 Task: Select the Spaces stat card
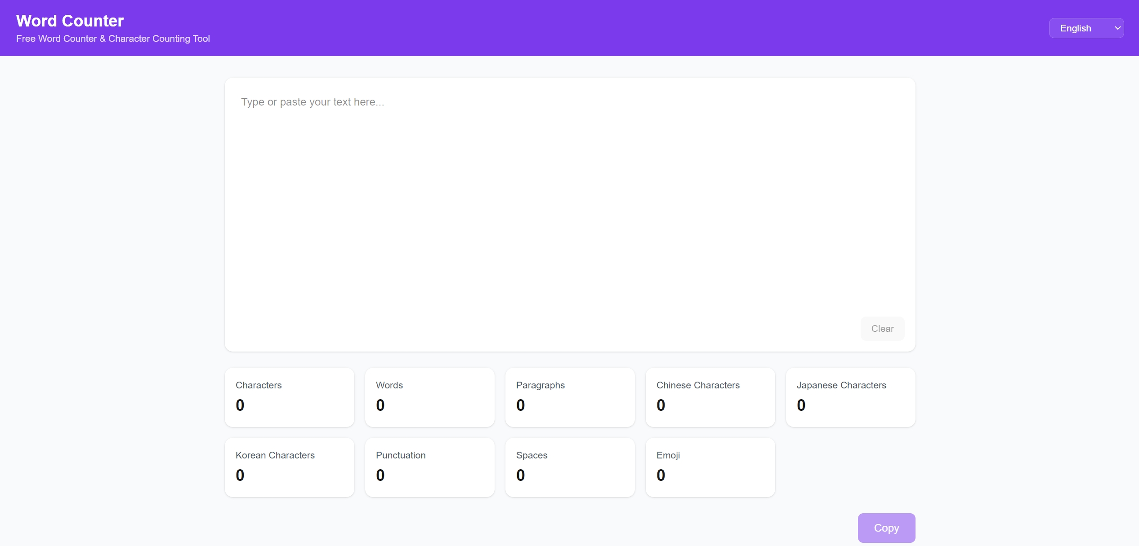[x=570, y=467]
